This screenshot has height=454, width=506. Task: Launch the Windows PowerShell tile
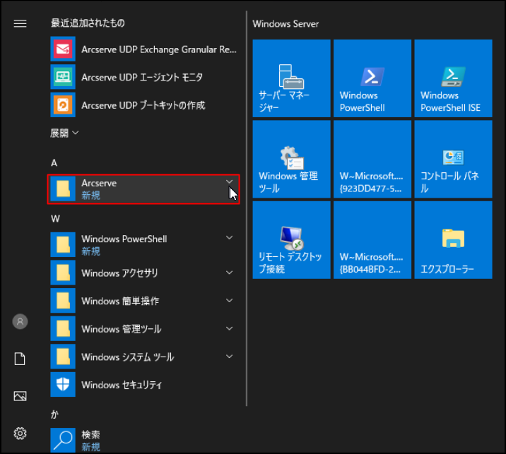coord(372,78)
